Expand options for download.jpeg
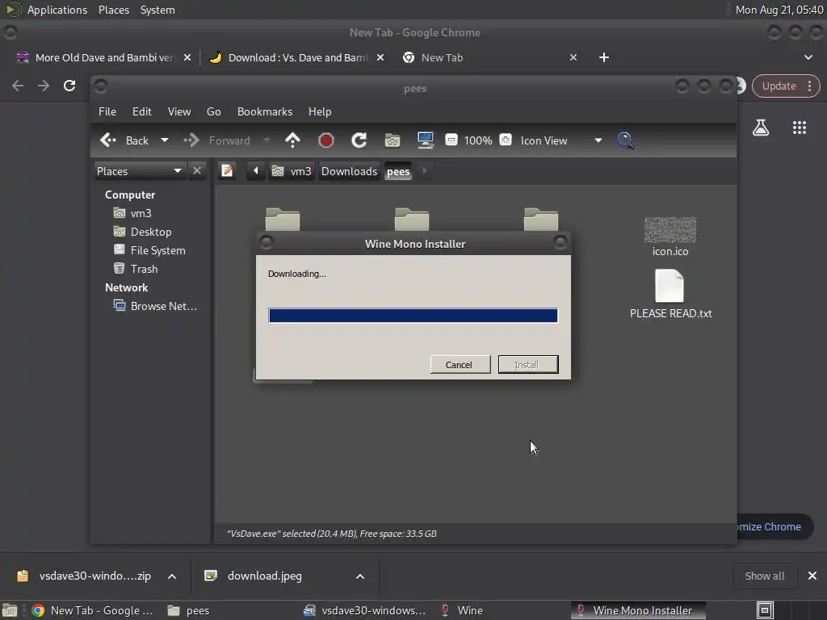827x620 pixels. point(359,576)
